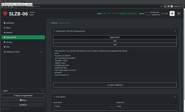Switch to the USB config tab
The height and width of the screenshot is (112, 185).
point(115,45)
